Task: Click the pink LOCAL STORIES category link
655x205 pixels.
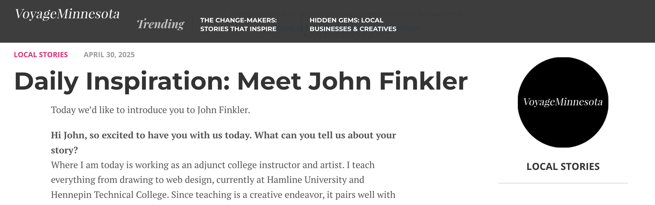Action: click(x=41, y=55)
